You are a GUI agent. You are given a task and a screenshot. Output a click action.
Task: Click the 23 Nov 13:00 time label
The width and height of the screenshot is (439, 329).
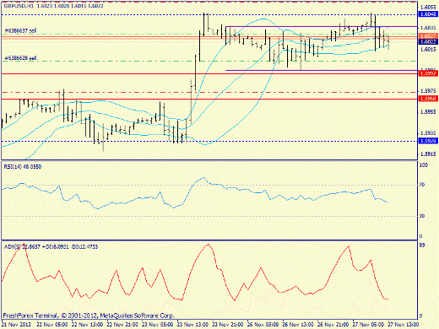(192, 325)
